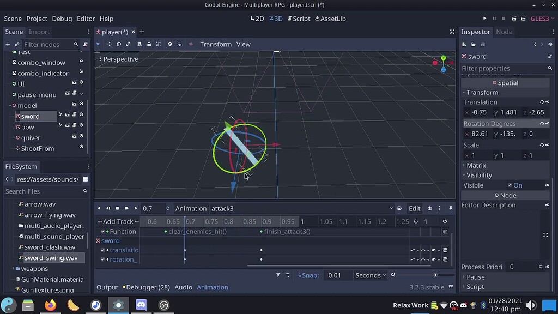Select the Rotate mode tool
This screenshot has height=314, width=558.
(119, 44)
